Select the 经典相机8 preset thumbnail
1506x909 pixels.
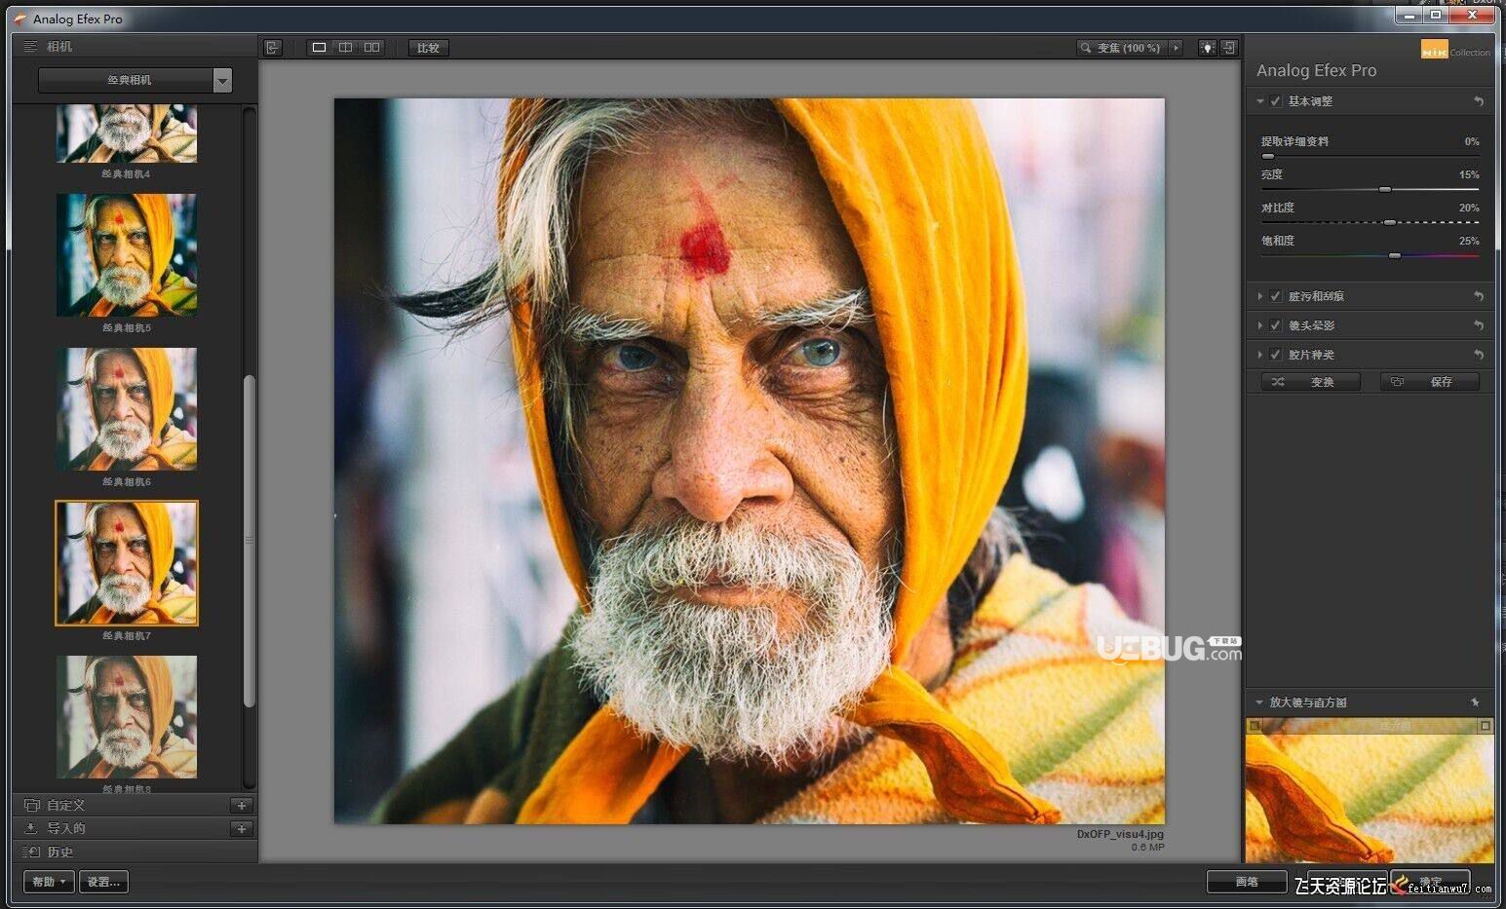(127, 717)
